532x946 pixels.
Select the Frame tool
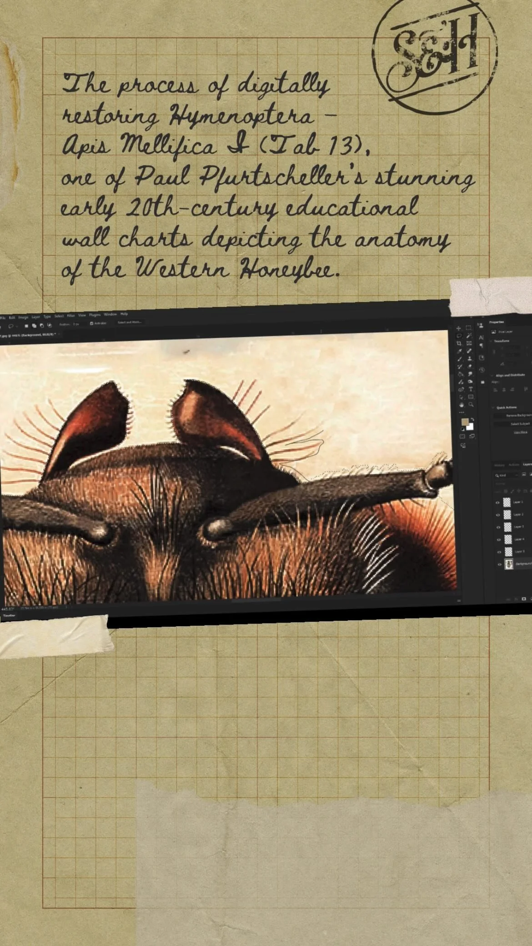[x=469, y=343]
